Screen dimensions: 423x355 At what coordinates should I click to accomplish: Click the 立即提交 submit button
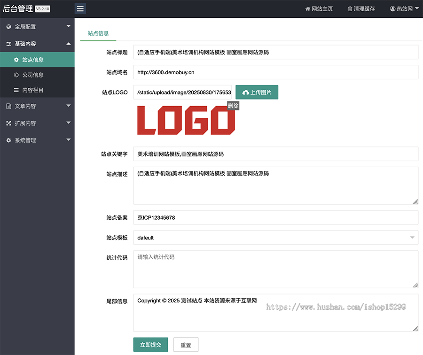click(150, 345)
